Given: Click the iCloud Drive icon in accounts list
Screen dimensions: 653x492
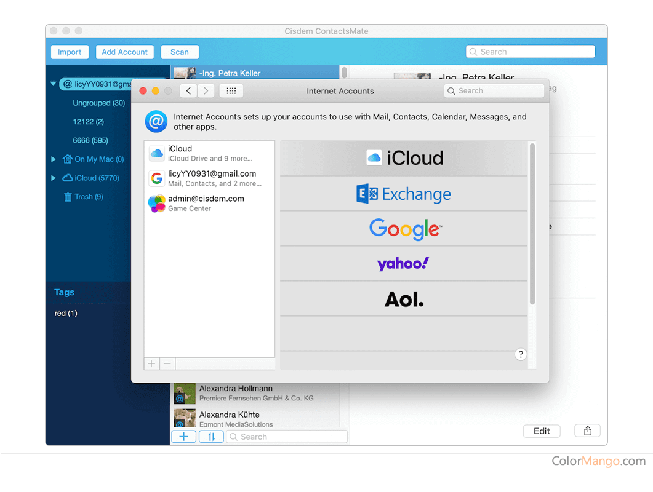Looking at the screenshot, I should coord(156,153).
